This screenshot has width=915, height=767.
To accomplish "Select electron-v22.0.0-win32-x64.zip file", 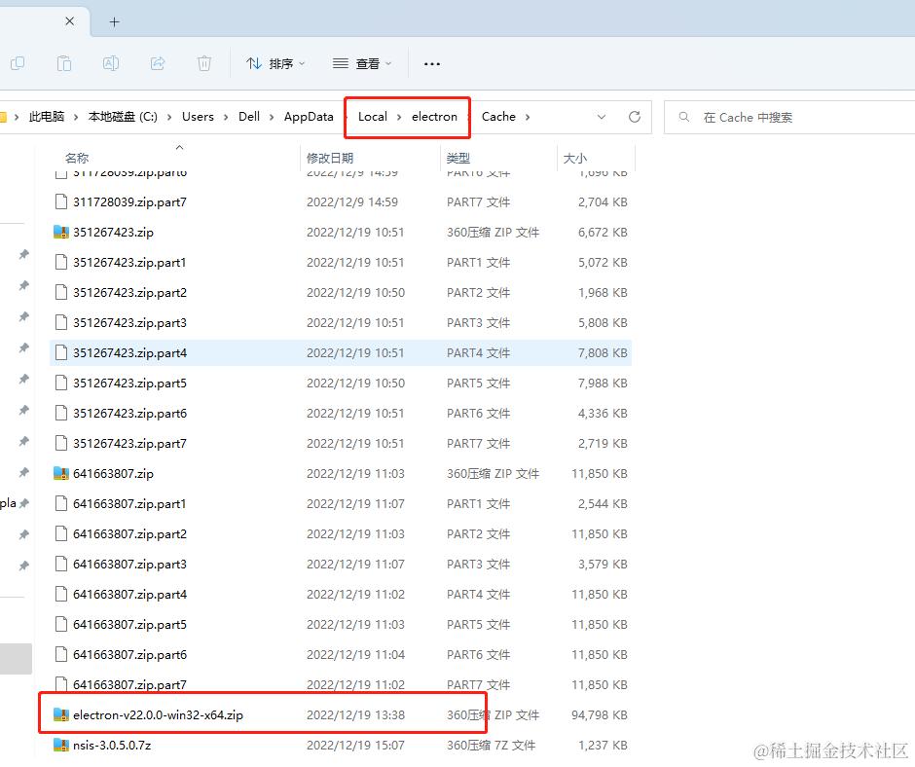I will pos(341,715).
